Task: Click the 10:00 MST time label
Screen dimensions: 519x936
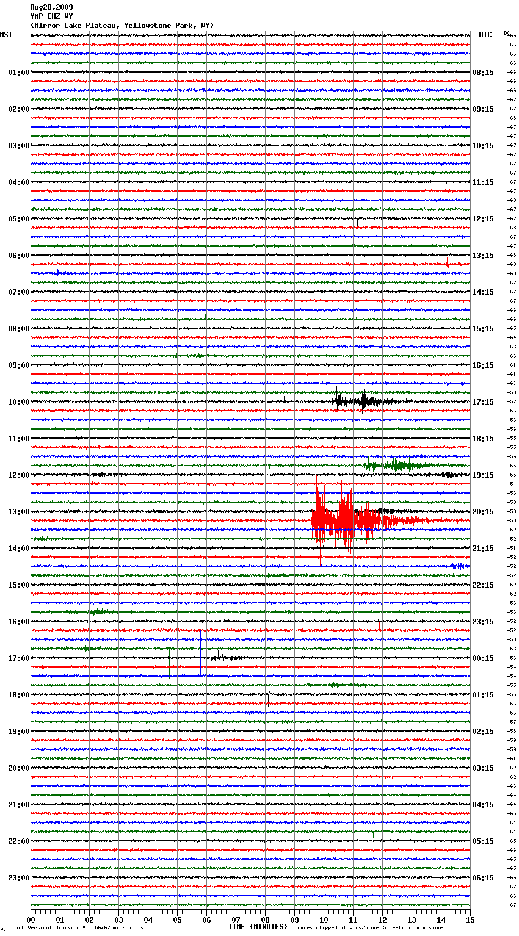Action: point(19,402)
